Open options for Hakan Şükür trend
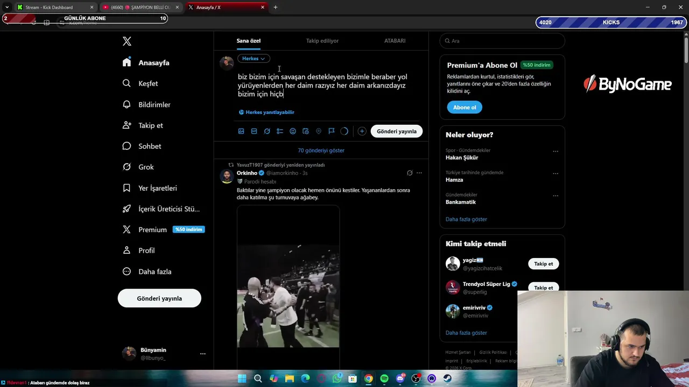 556,152
